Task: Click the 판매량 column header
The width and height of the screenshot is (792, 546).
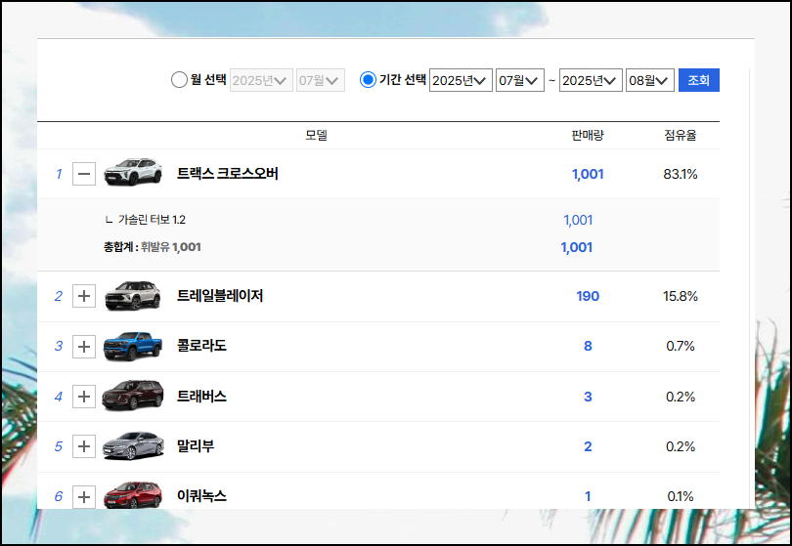Action: pyautogui.click(x=588, y=135)
